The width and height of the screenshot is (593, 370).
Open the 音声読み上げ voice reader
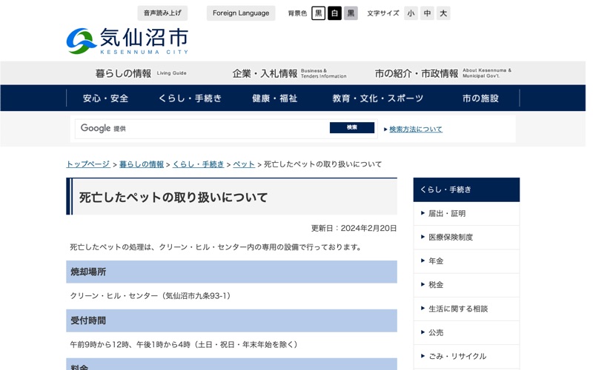pos(162,13)
